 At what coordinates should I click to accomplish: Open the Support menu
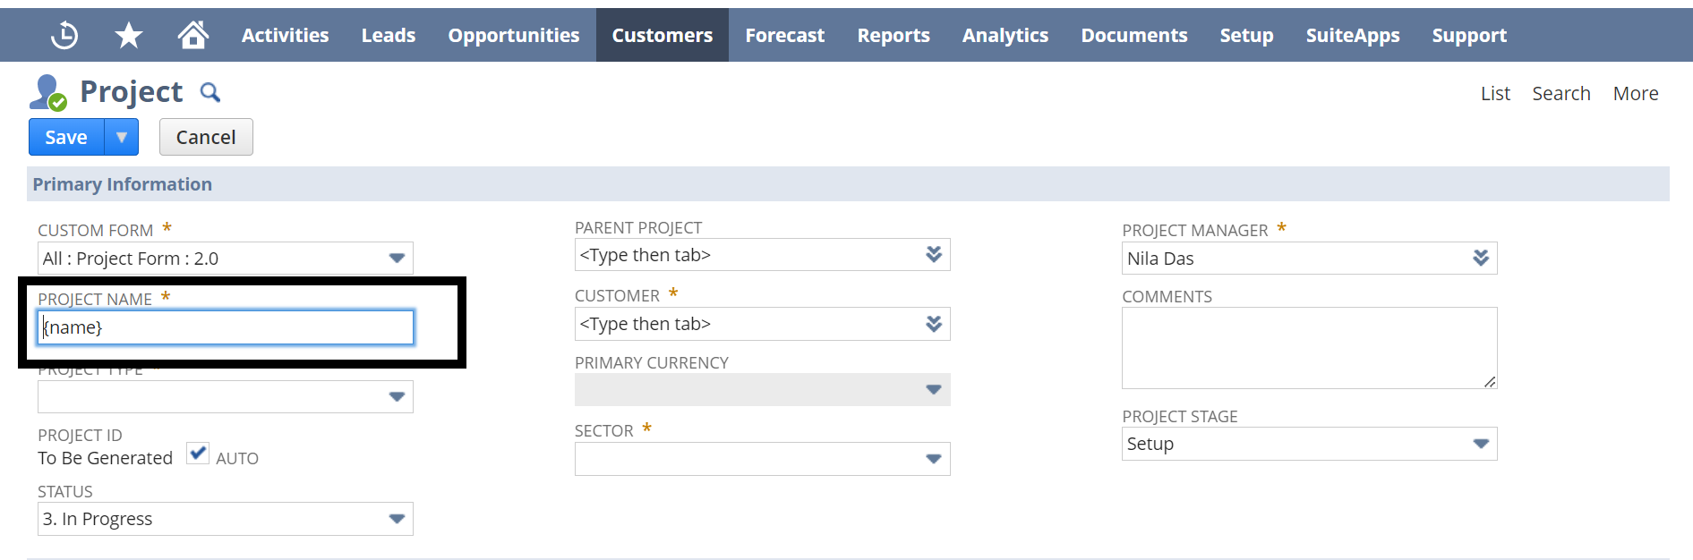pos(1469,35)
